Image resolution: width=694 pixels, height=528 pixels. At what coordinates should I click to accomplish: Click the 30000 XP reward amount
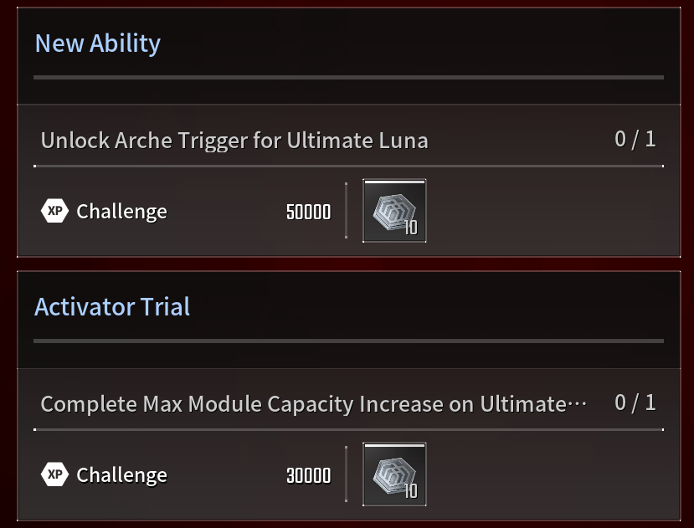309,476
